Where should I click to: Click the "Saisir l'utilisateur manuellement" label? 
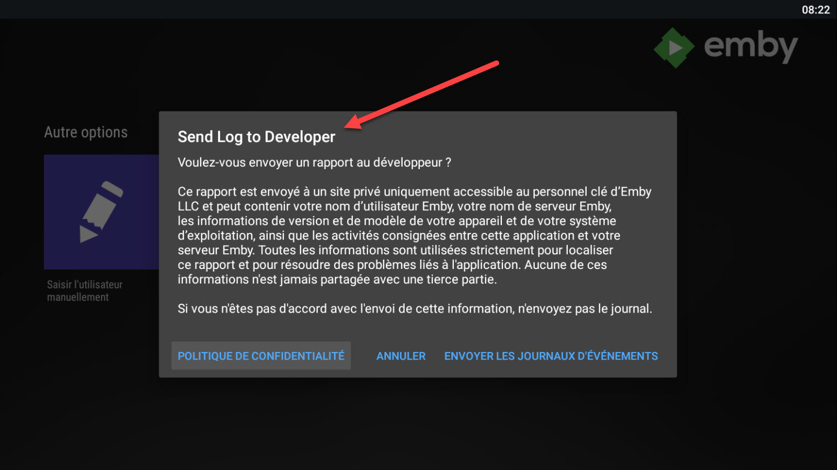coord(85,291)
